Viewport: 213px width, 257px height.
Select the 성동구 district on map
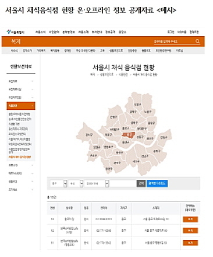pos(140,137)
